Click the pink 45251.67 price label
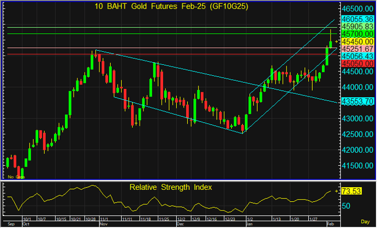The height and width of the screenshot is (228, 377). pos(357,49)
